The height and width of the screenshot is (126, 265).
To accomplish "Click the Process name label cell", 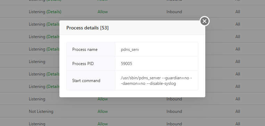I will pyautogui.click(x=91, y=49).
